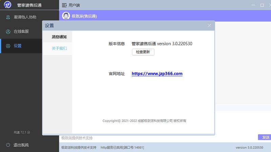Click the 邀请他人协助 sidebar icon
Viewport: 271px width, 152px height.
pyautogui.click(x=8, y=17)
